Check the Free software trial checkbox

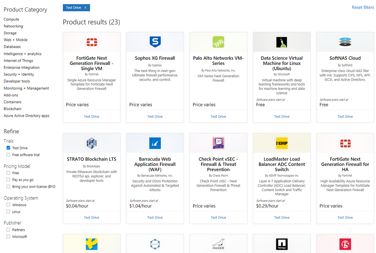[8, 155]
